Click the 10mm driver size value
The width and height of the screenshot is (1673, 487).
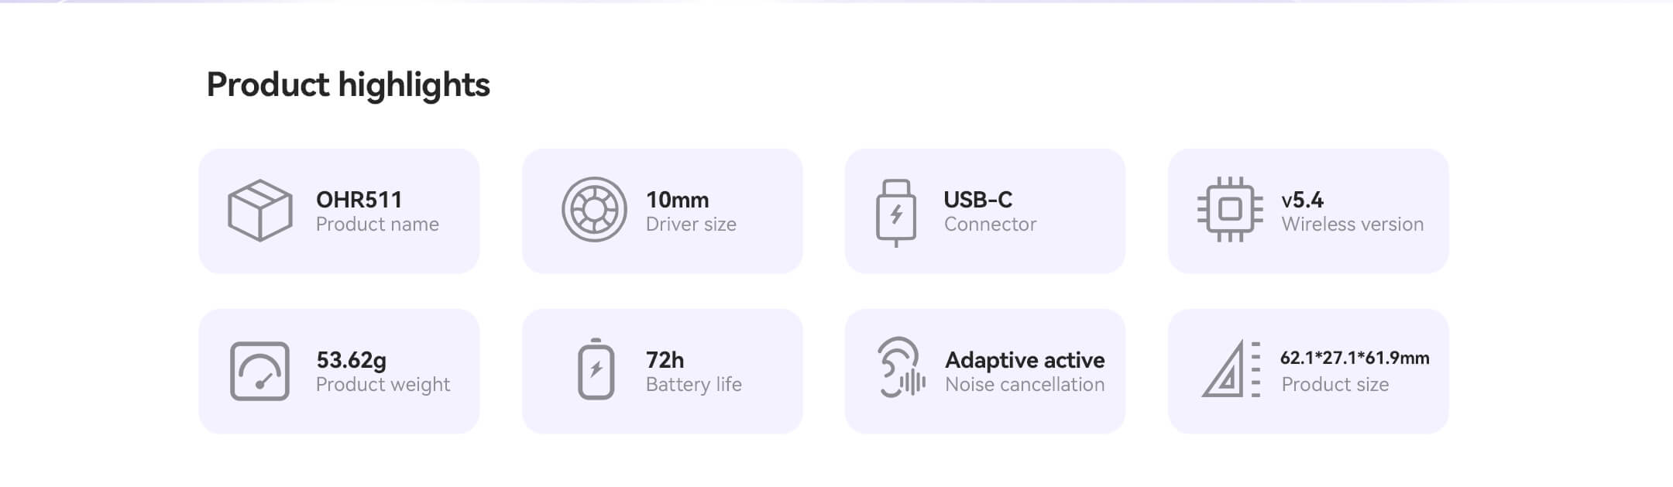pyautogui.click(x=677, y=200)
